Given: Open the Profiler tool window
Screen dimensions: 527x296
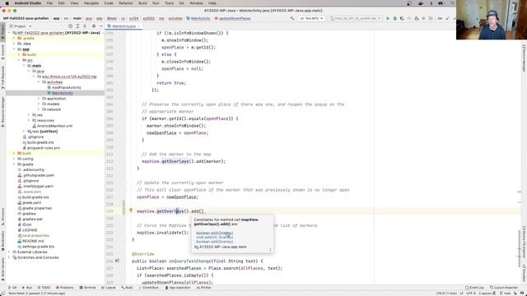Looking at the screenshot, I should coord(203,288).
